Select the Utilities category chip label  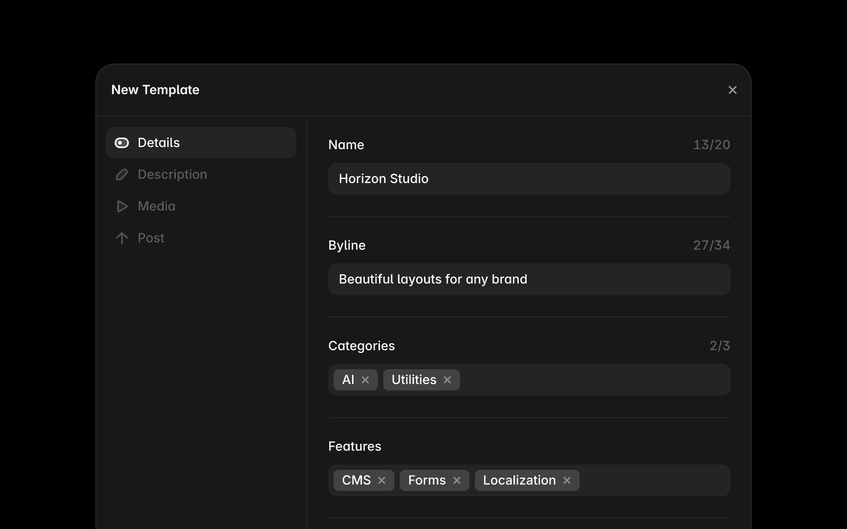point(414,380)
